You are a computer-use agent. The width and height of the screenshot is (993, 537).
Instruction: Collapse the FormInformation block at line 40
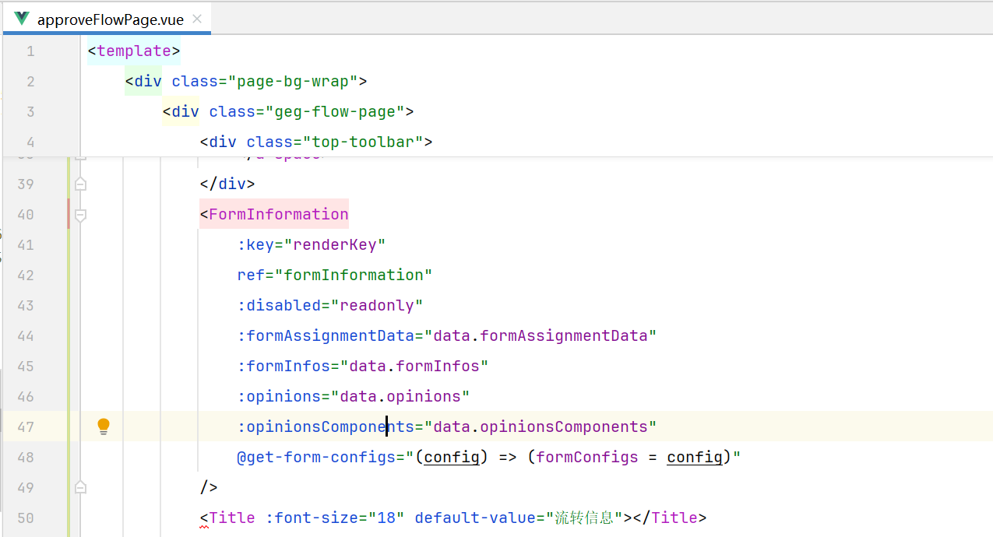coord(80,215)
